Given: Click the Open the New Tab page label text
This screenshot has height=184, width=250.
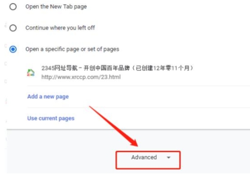Looking at the screenshot, I should click(56, 7).
